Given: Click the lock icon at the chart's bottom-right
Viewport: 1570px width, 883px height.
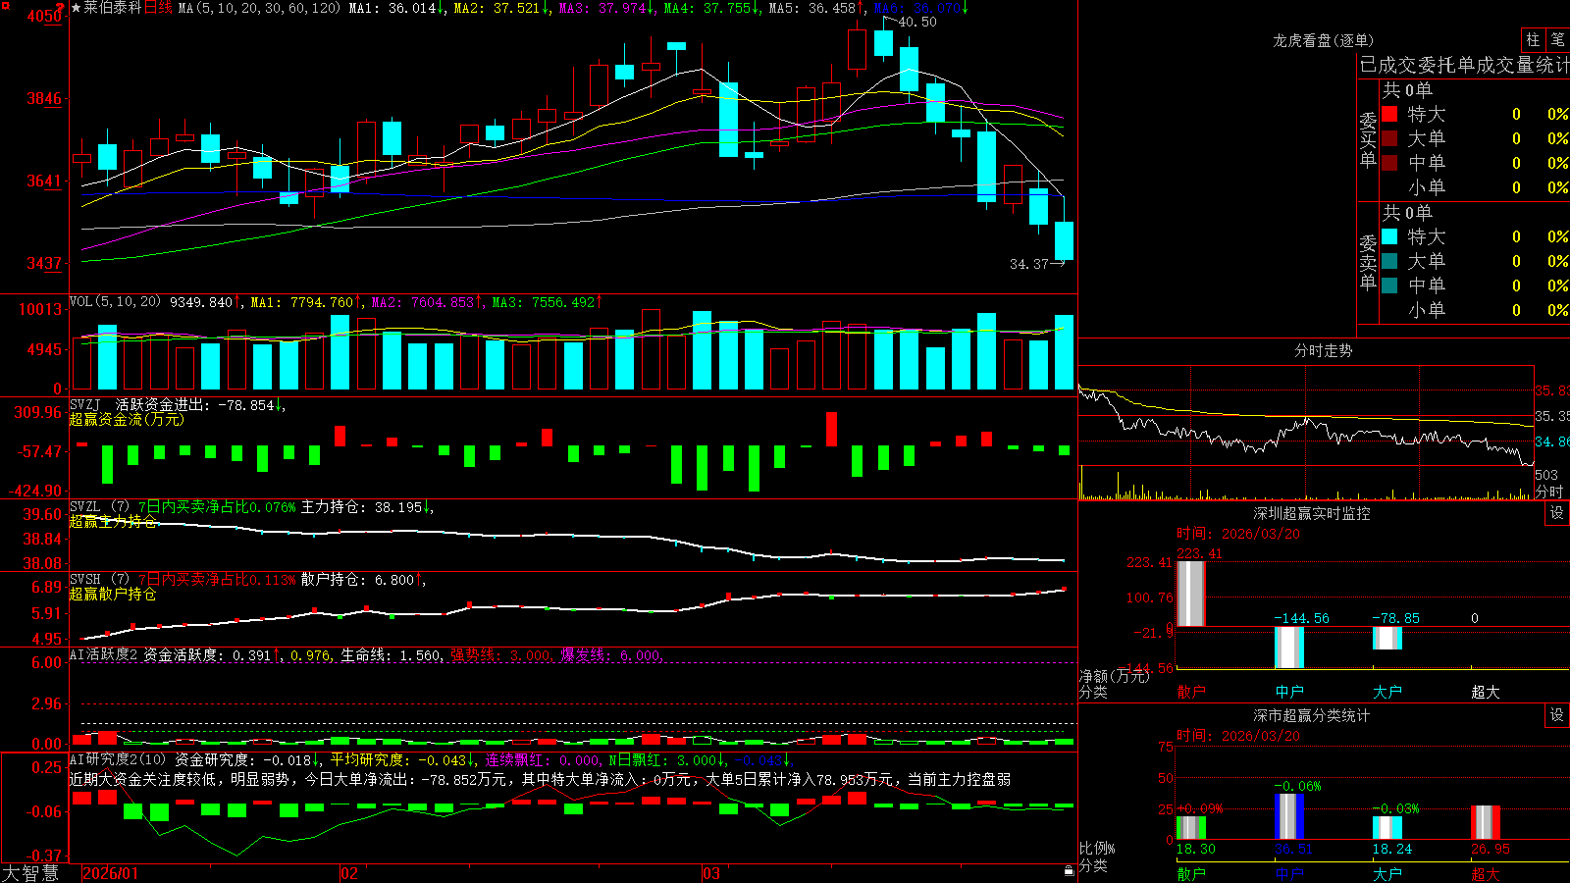Looking at the screenshot, I should [1069, 871].
